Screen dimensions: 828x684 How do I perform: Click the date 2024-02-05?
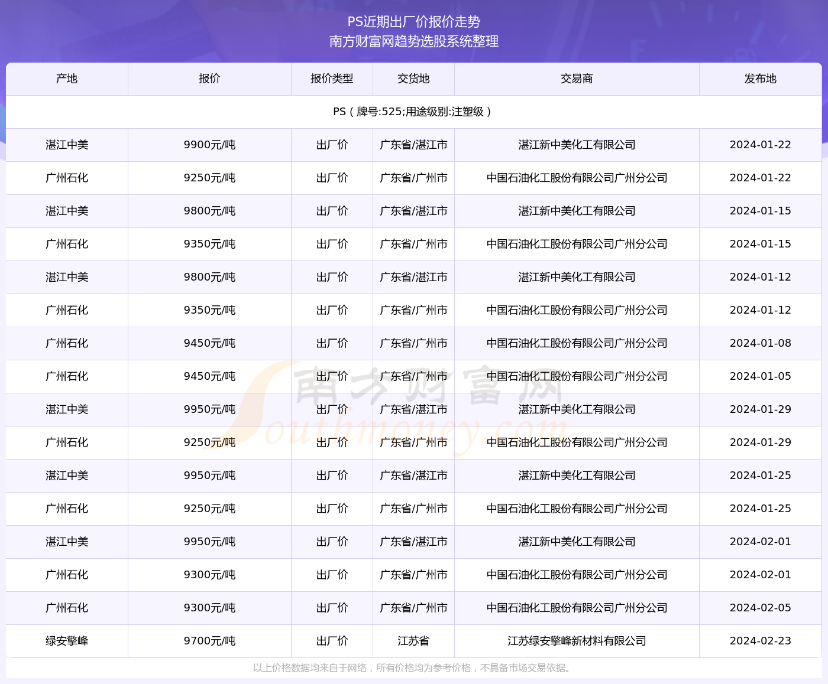click(760, 608)
